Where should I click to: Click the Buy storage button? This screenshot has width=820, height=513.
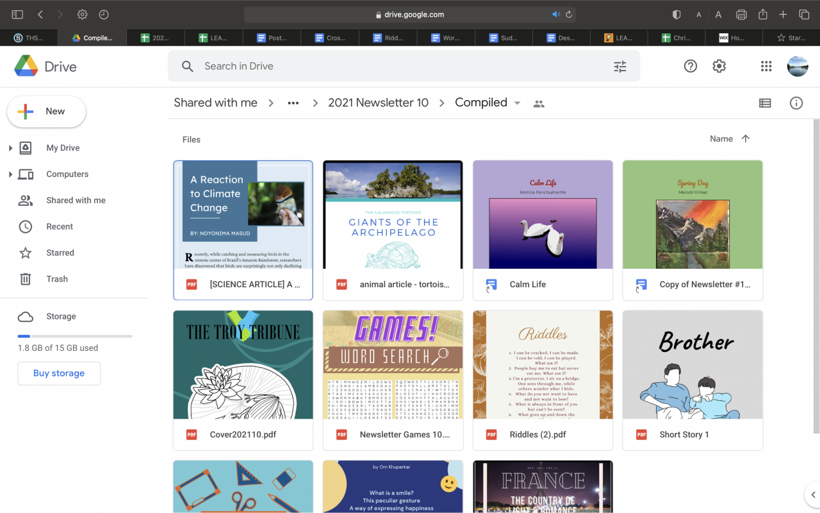[59, 373]
